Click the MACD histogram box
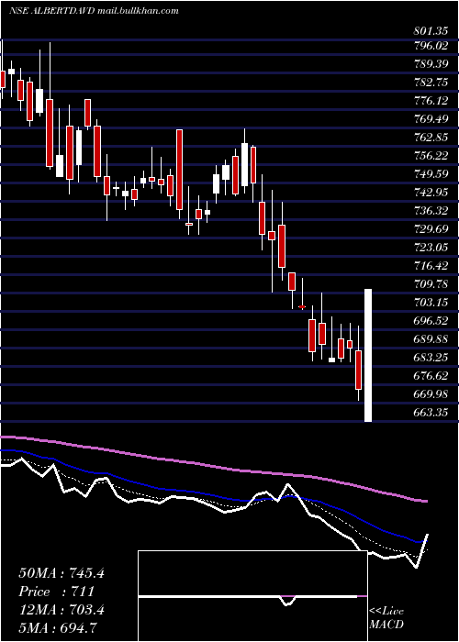459x642 pixels. click(252, 596)
